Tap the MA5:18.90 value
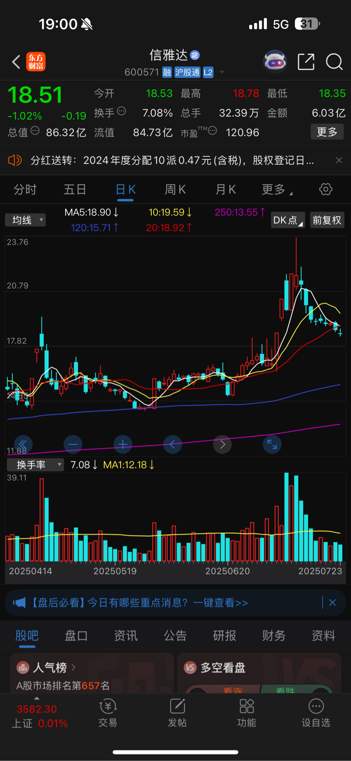The height and width of the screenshot is (761, 351). click(x=91, y=212)
